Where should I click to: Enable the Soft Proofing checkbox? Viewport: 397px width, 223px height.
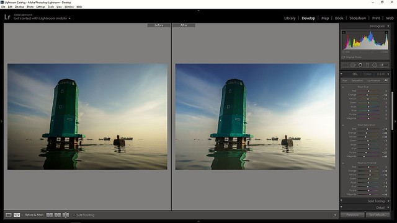point(74,215)
